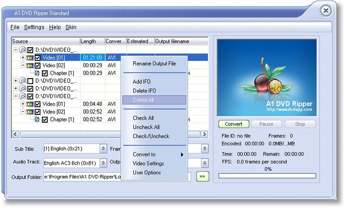
Task: Uncheck Video [01] 01:21:09 checkbox
Action: click(38, 58)
